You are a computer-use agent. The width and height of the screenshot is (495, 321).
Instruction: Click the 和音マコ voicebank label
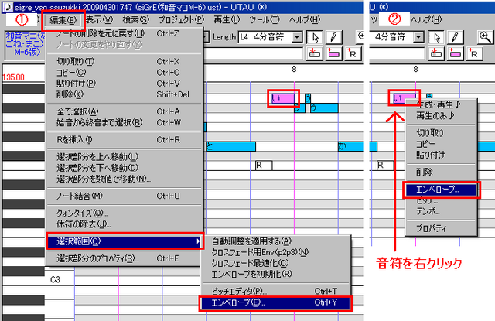pyautogui.click(x=26, y=44)
